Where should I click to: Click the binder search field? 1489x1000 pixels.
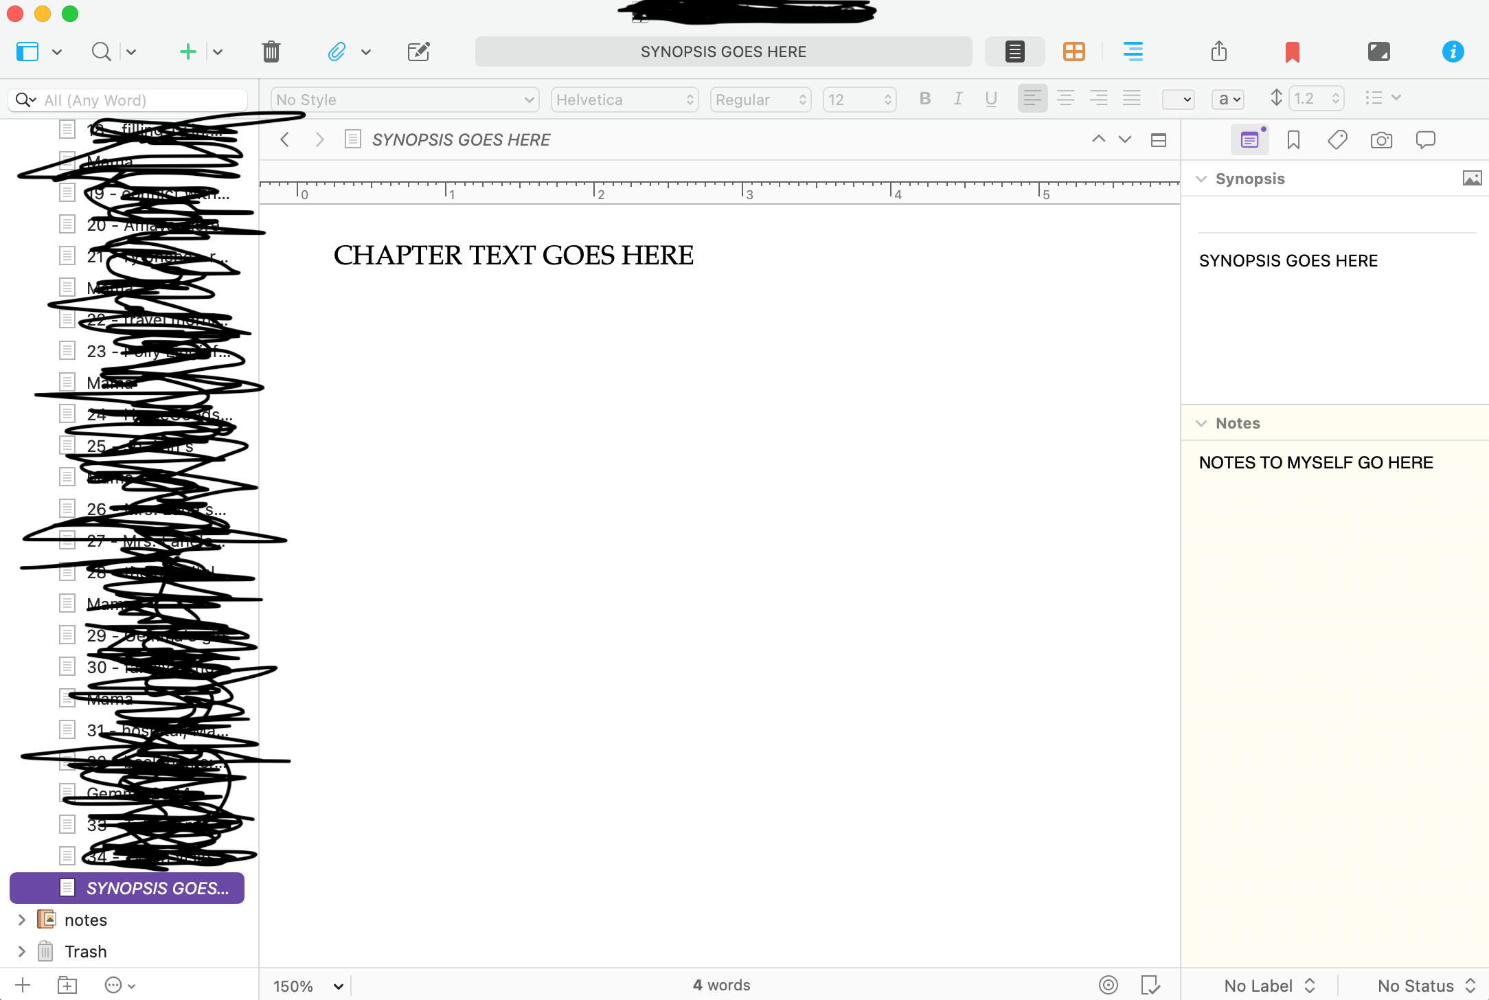tap(128, 100)
